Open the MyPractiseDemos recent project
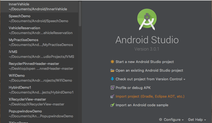The image size is (212, 123). click(39, 42)
